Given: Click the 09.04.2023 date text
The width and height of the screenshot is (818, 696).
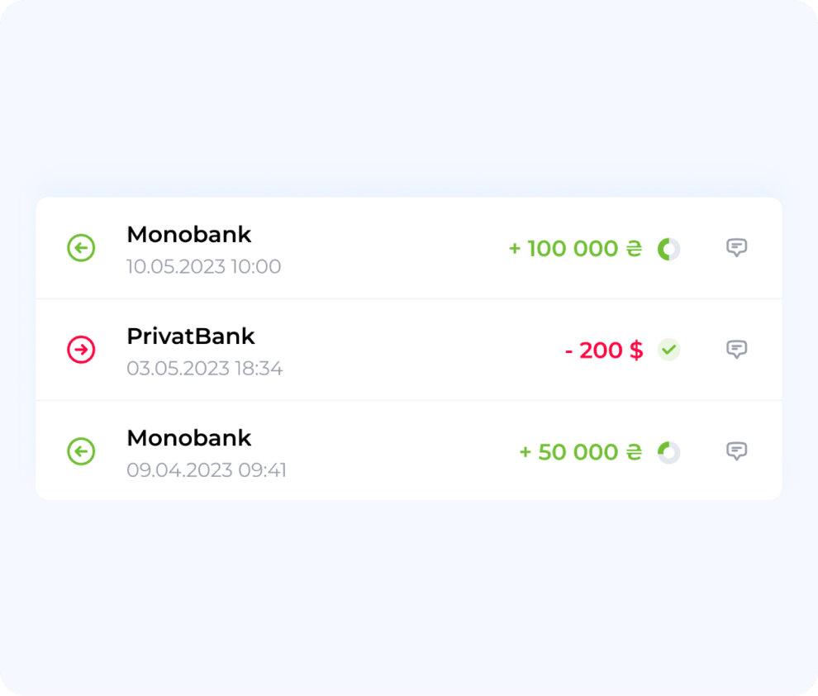Looking at the screenshot, I should (180, 470).
